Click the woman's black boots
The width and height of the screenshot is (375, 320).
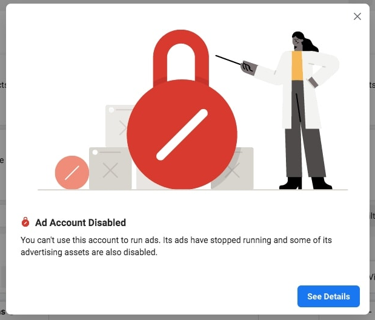coord(306,183)
